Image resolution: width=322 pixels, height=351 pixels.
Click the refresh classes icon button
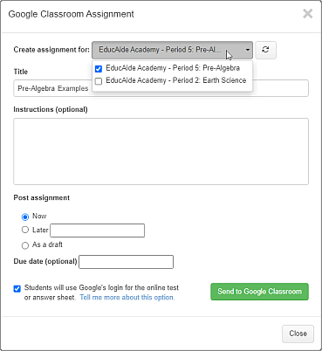(265, 50)
